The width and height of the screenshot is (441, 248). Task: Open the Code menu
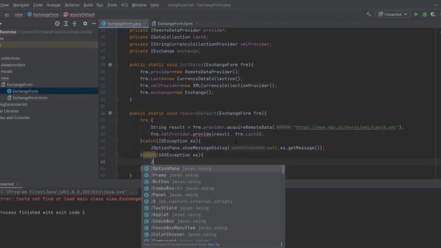38,5
